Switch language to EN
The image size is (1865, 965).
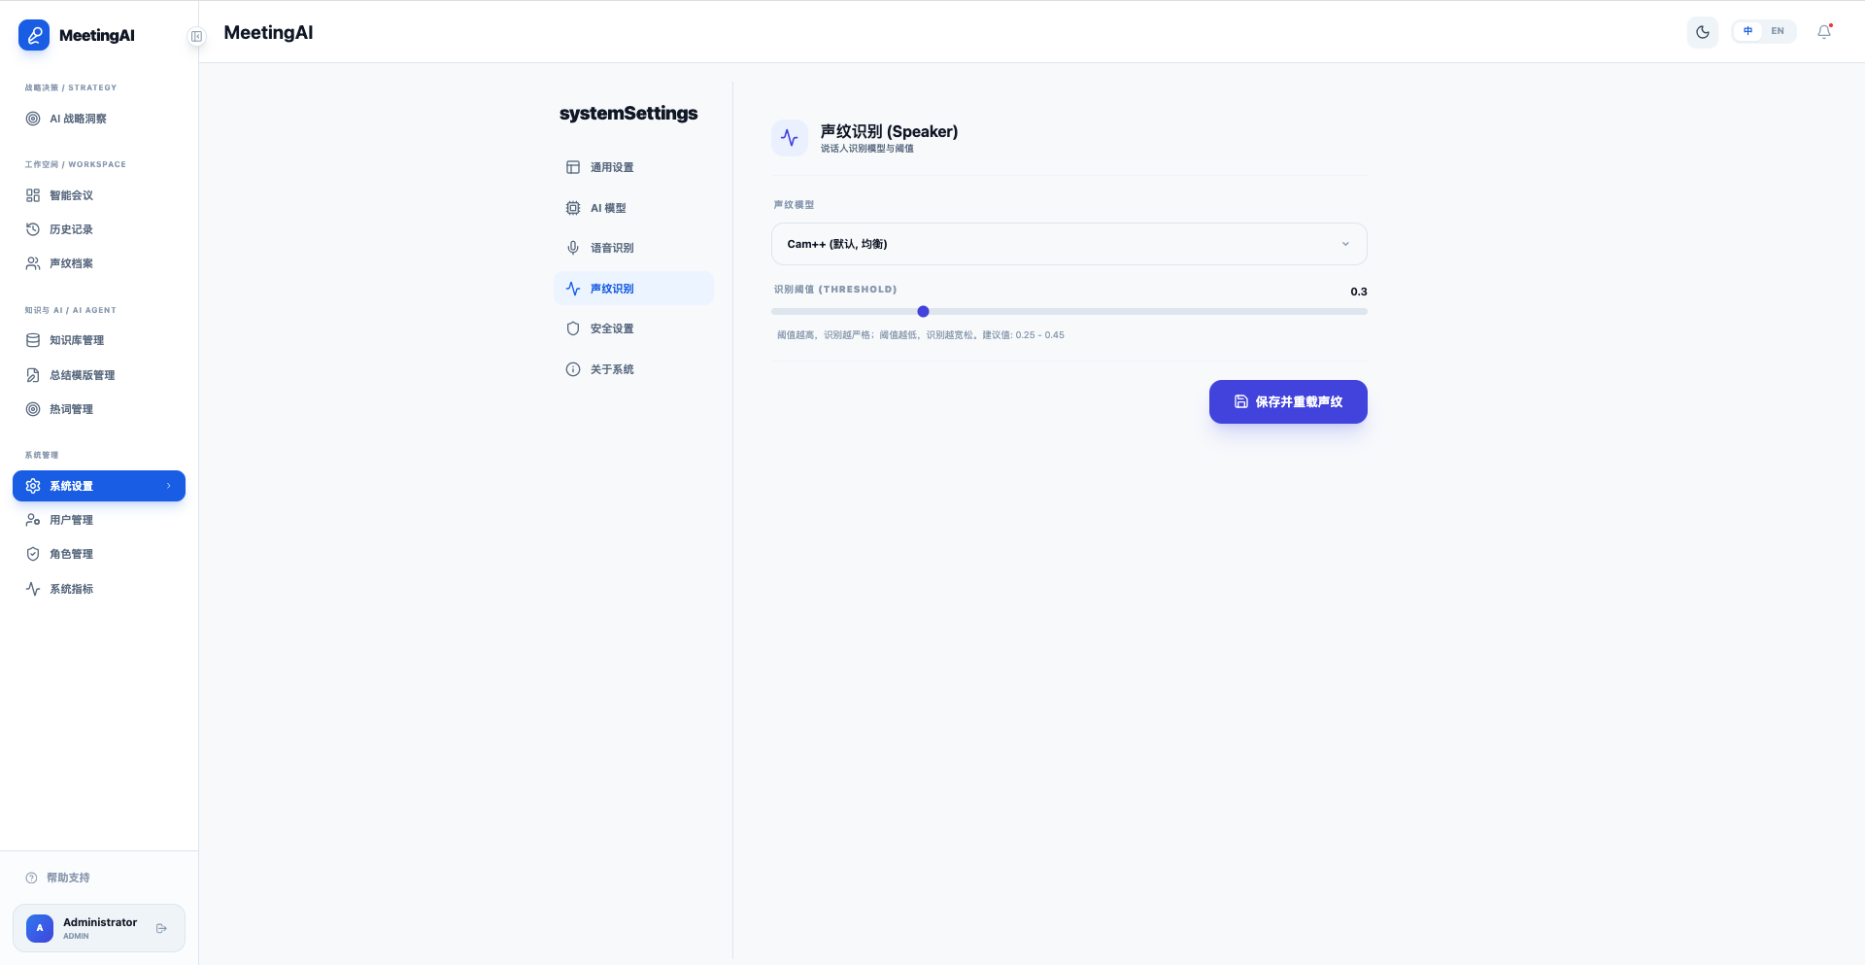point(1778,31)
